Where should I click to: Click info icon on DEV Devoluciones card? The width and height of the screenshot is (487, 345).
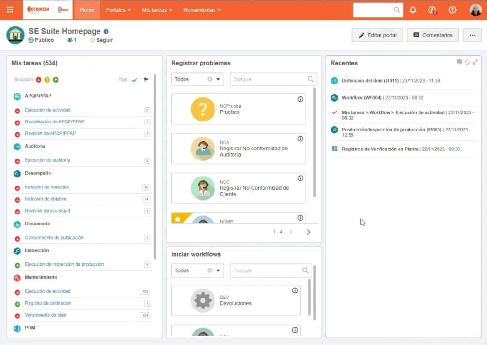pyautogui.click(x=295, y=290)
